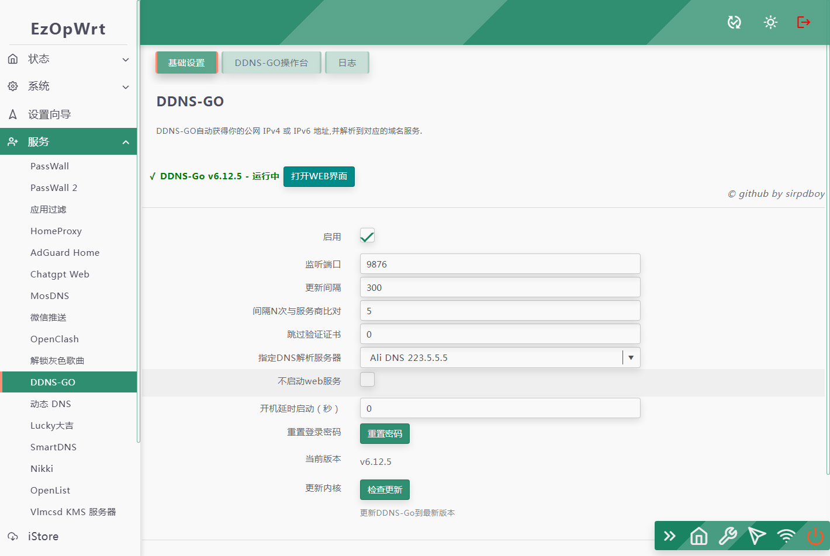Image resolution: width=830 pixels, height=556 pixels.
Task: Collapse the 服务 menu chevron
Action: (126, 143)
